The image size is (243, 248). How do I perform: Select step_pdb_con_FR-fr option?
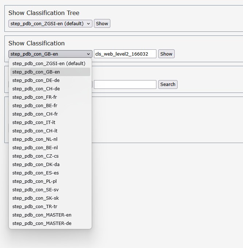tap(34, 97)
